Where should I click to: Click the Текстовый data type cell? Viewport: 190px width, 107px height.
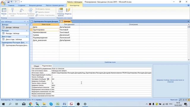coord(69,32)
